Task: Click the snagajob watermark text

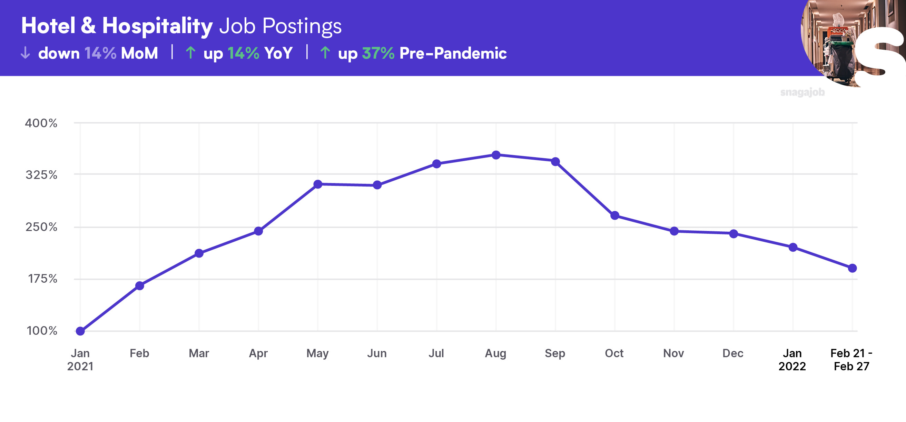Action: tap(802, 92)
